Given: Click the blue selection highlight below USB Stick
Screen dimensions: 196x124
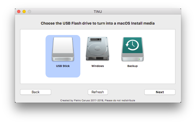Looking at the screenshot, I should click(x=63, y=73).
